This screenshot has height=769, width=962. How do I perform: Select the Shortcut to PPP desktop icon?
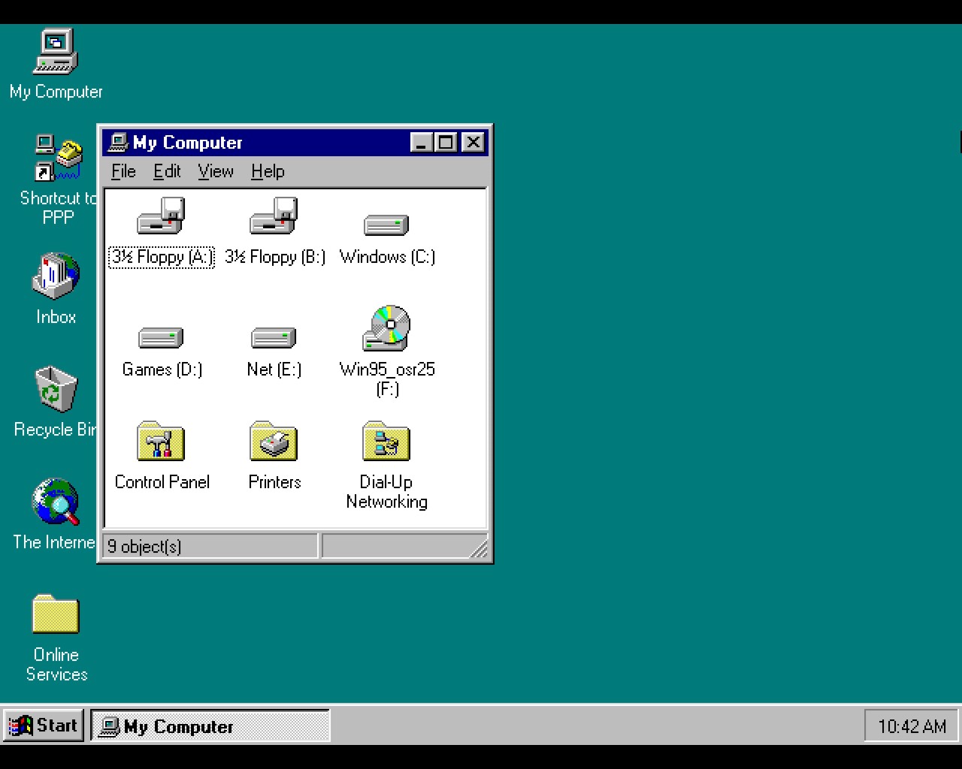[57, 158]
